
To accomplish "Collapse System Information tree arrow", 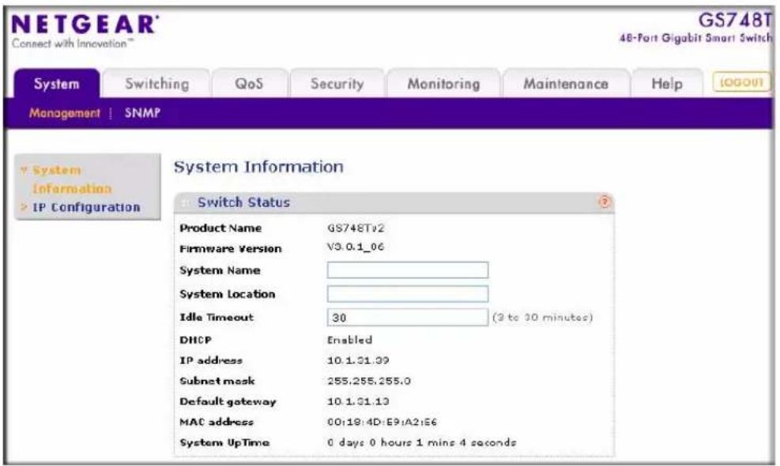I will 24,171.
